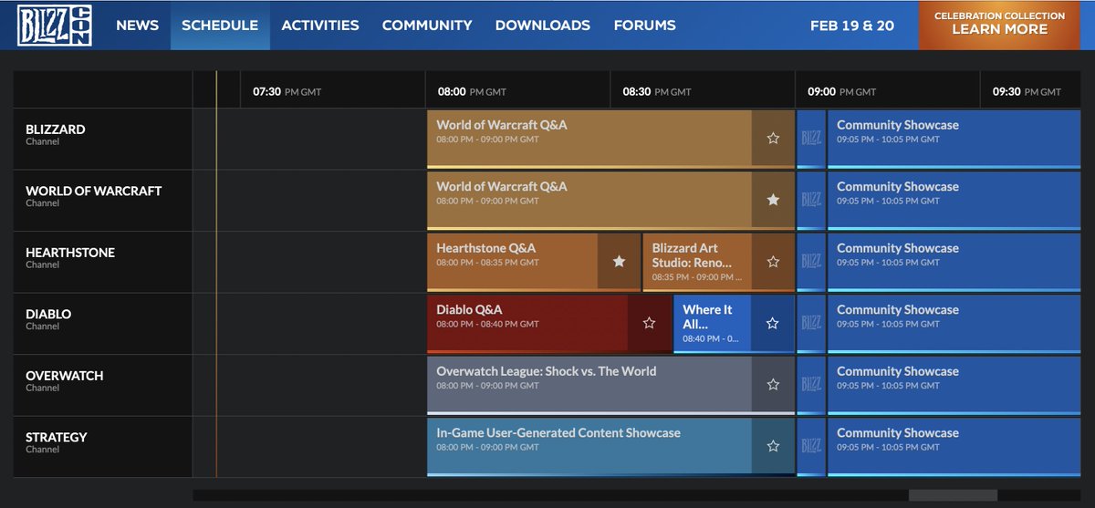Open Overwatch League: Shock vs. The World
Viewport: 1095px width, 508px height.
pyautogui.click(x=589, y=384)
